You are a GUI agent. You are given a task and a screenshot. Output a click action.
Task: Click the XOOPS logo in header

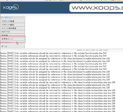(11, 7)
